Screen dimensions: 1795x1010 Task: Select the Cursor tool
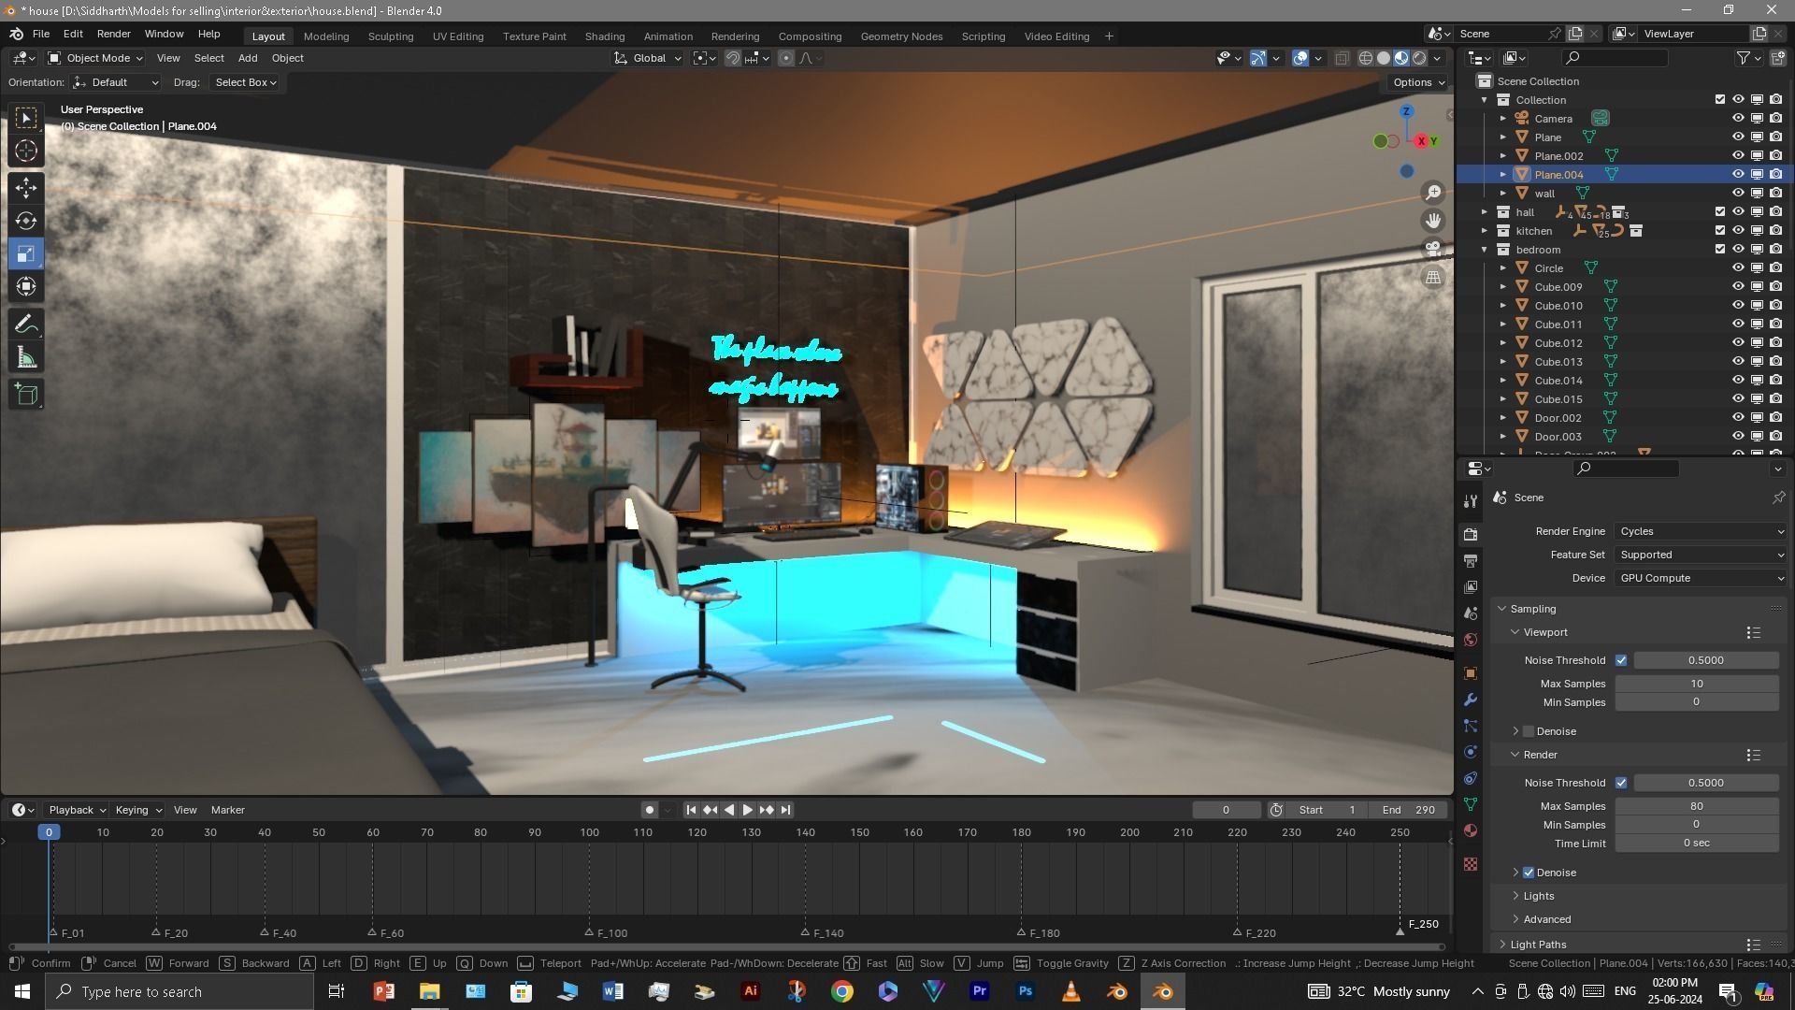pyautogui.click(x=26, y=151)
